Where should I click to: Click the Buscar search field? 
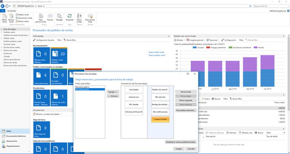pos(271,6)
